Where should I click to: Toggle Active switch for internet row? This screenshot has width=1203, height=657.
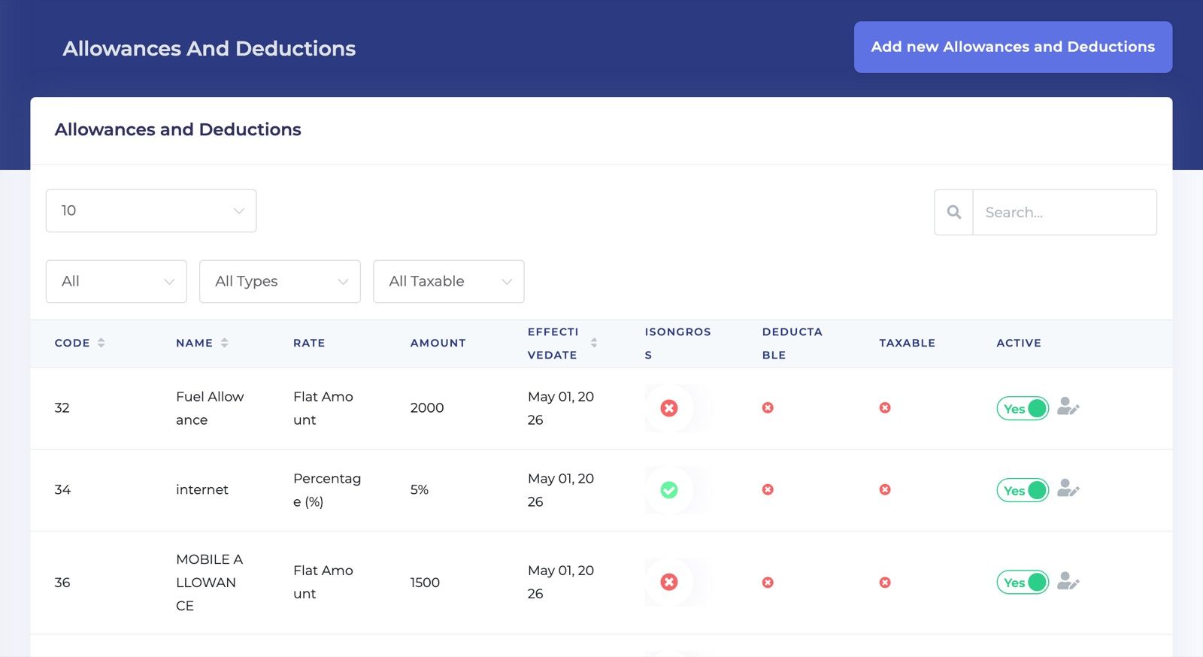(1023, 490)
